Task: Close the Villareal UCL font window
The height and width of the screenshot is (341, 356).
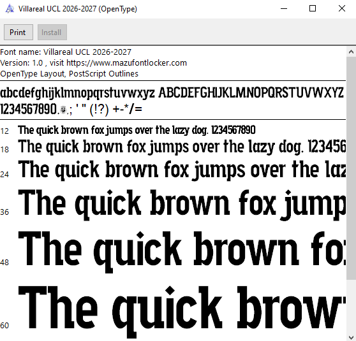Action: [342, 9]
